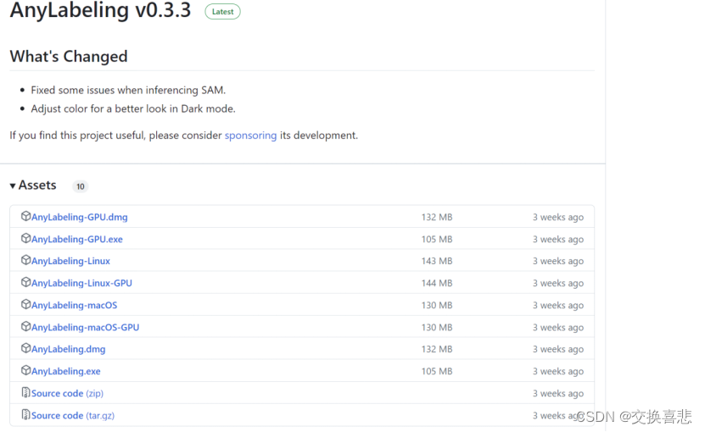Click '3 weeks ago' in AnyLabeling.dmg row
This screenshot has height=432, width=705.
[558, 349]
